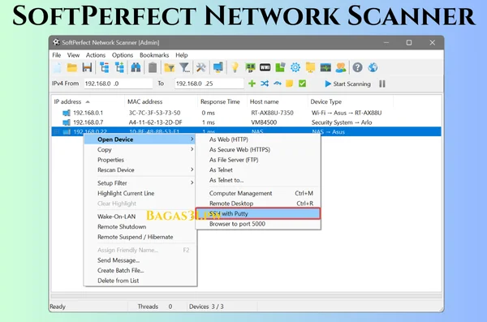Image resolution: width=487 pixels, height=322 pixels.
Task: Open help via question mark icon
Action: (357, 67)
